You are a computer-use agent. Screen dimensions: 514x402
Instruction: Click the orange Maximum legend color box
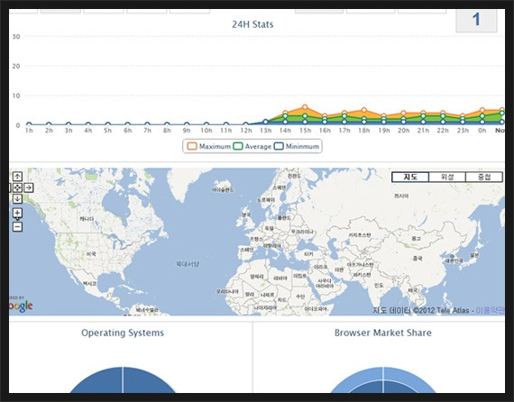(x=192, y=146)
